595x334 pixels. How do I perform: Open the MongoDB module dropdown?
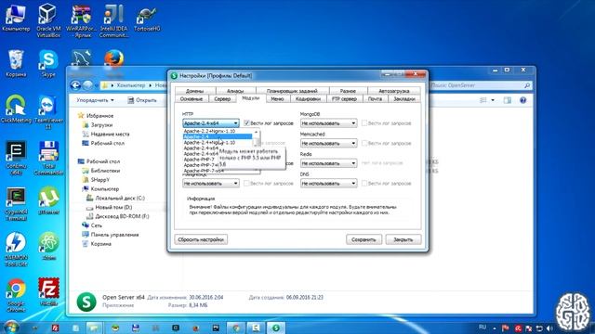(x=328, y=123)
